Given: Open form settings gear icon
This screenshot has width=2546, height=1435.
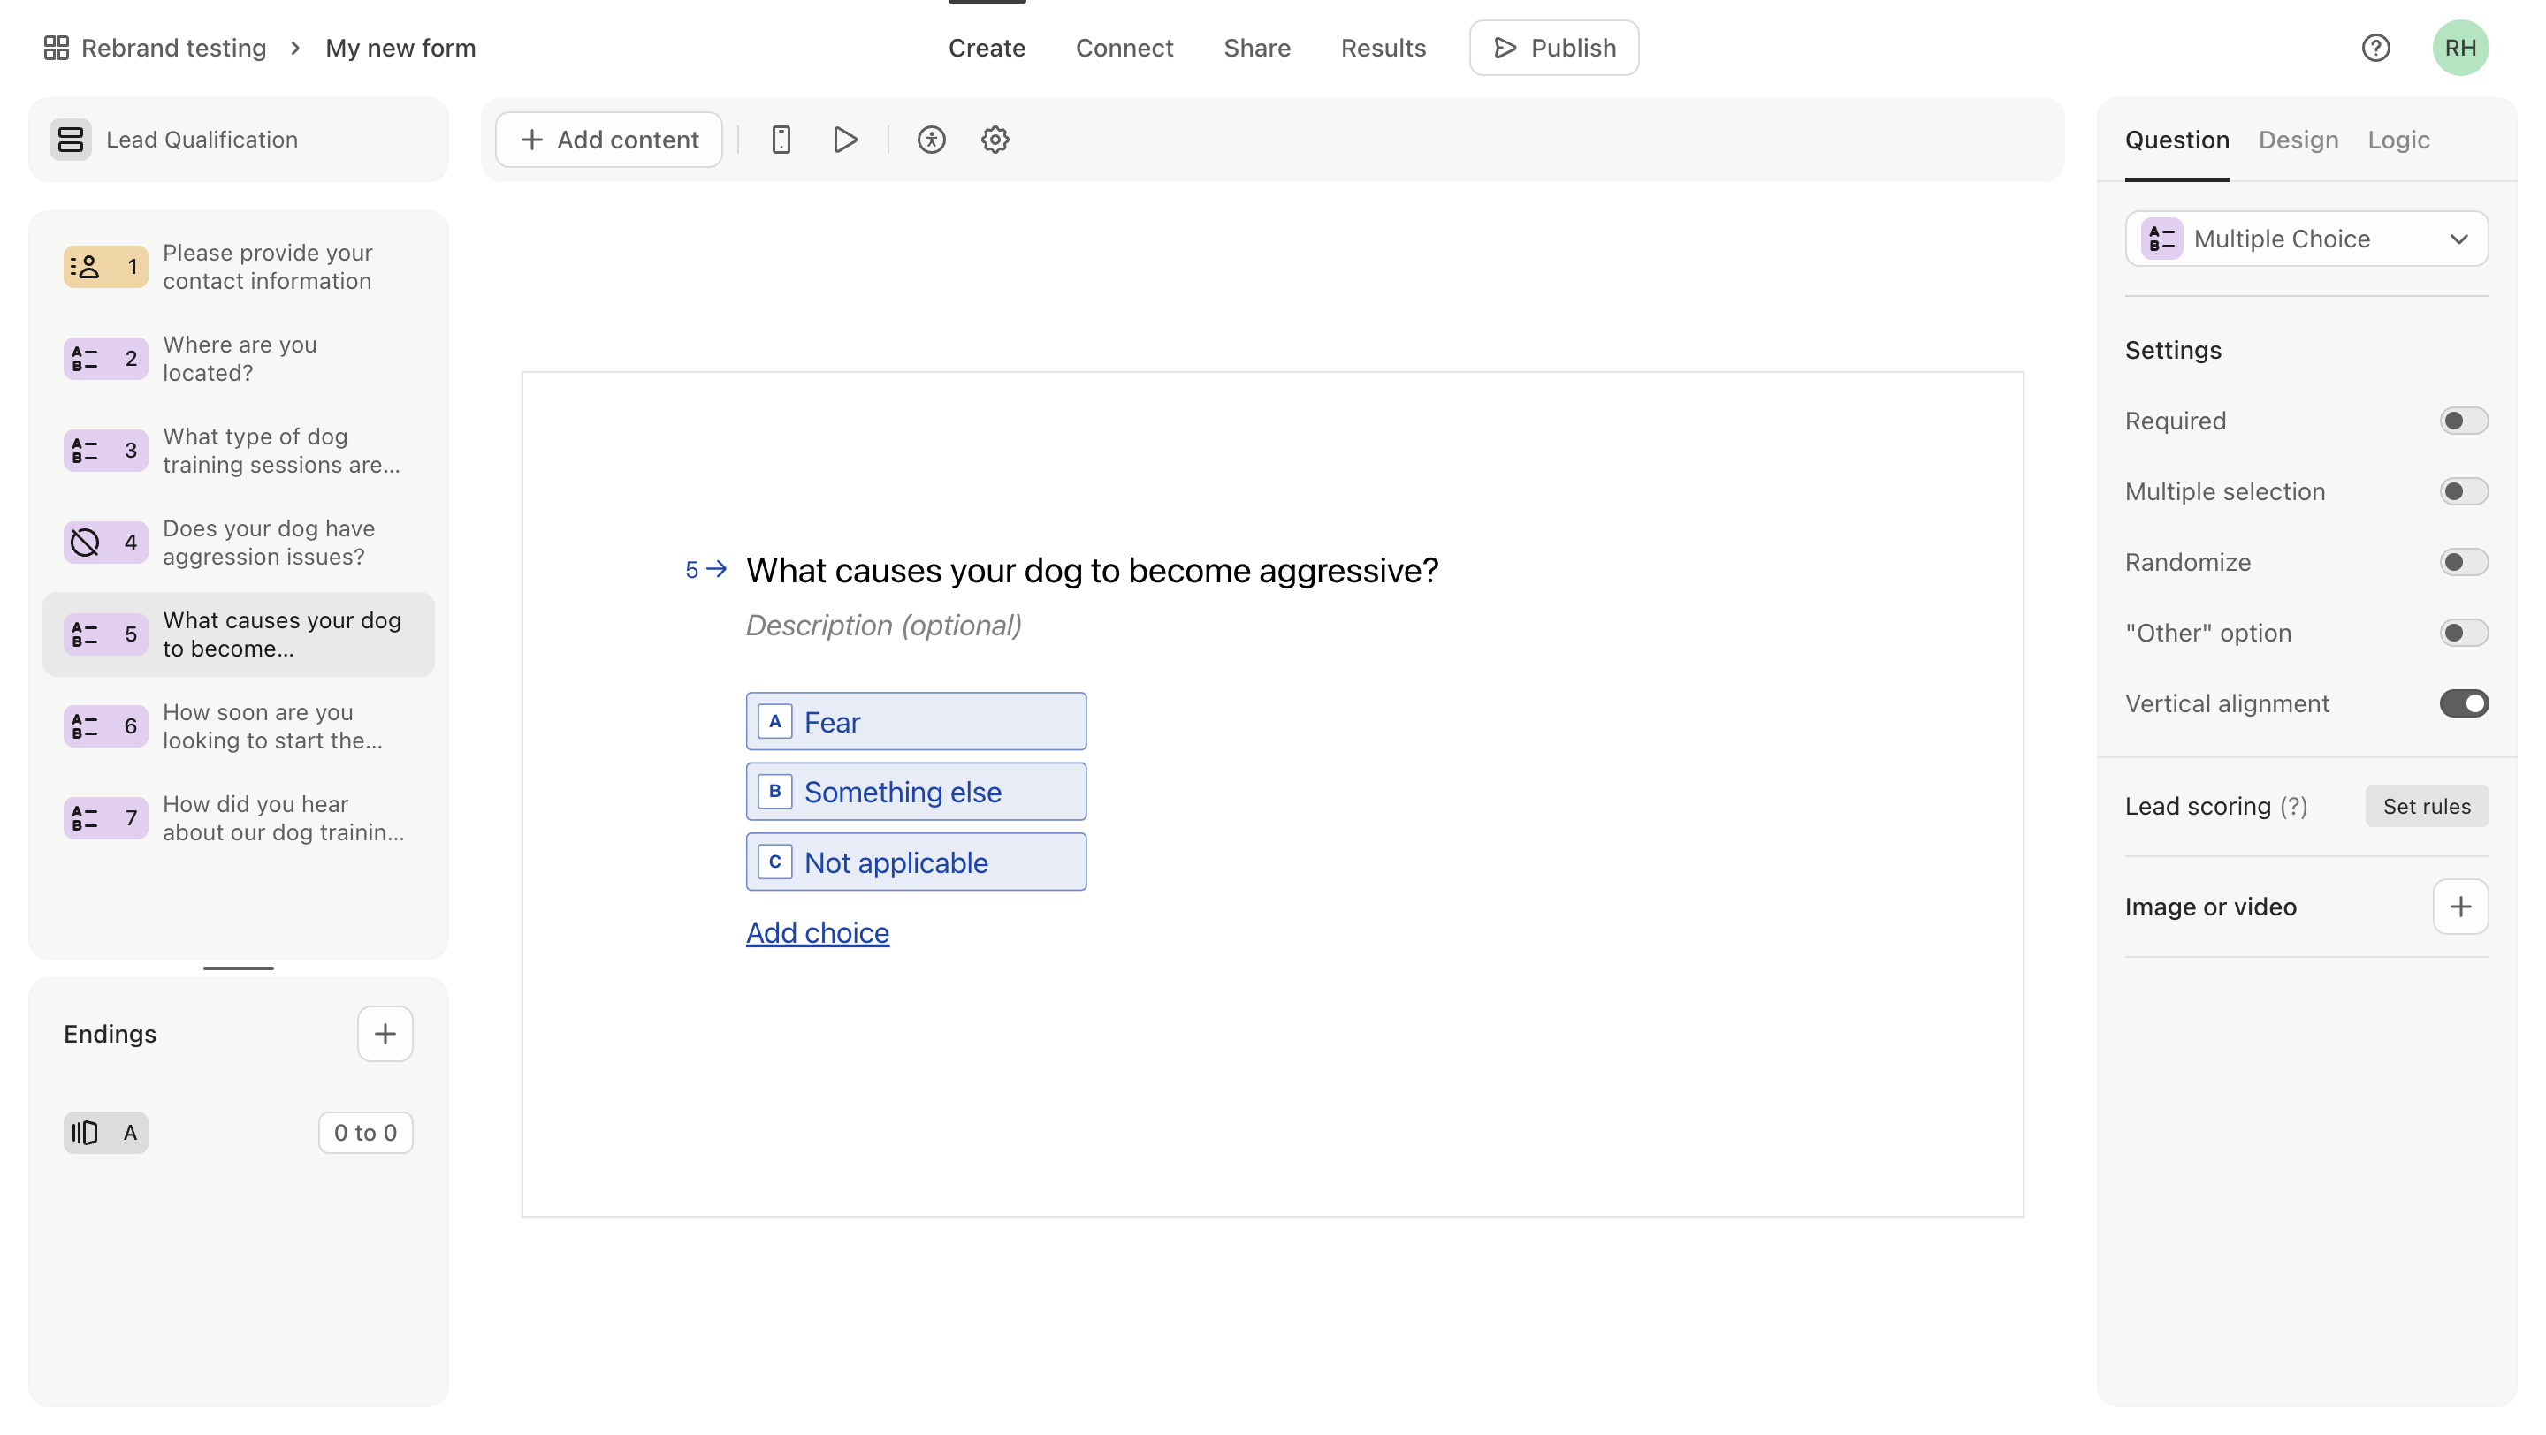Looking at the screenshot, I should [x=995, y=140].
